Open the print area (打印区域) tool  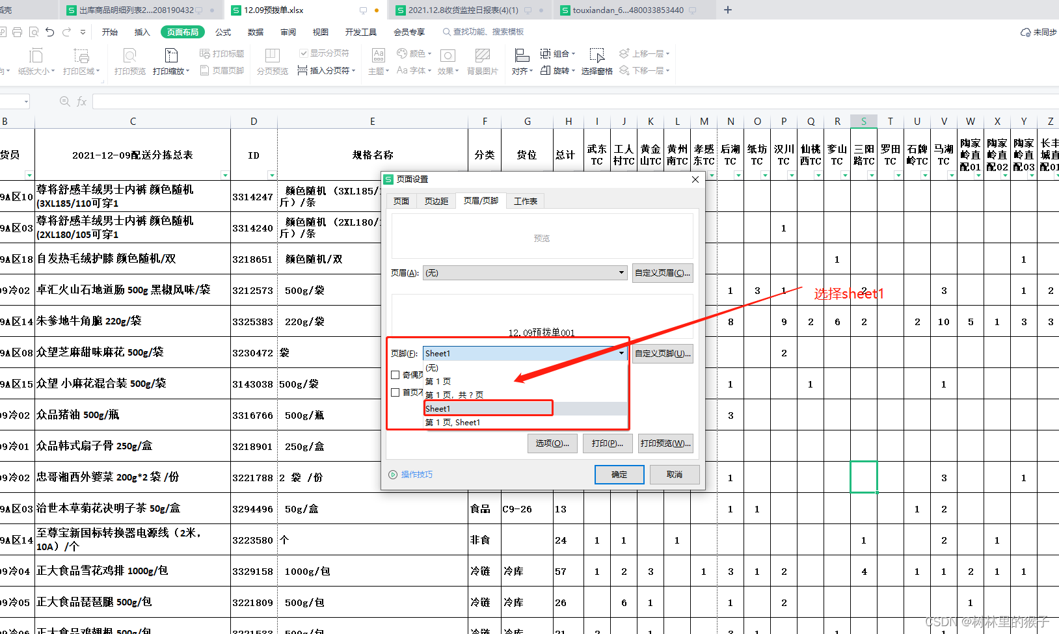pos(81,62)
